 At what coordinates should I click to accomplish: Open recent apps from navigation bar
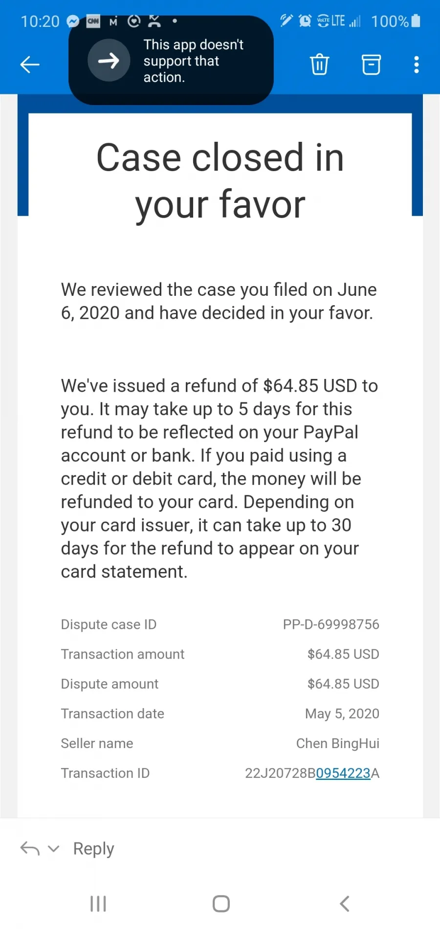[98, 904]
